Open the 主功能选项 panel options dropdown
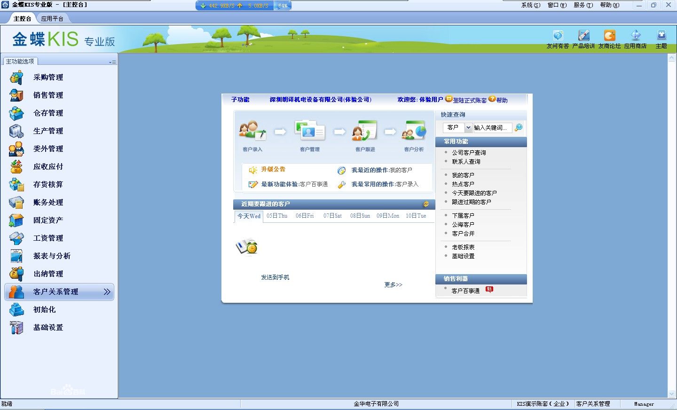 click(x=112, y=62)
